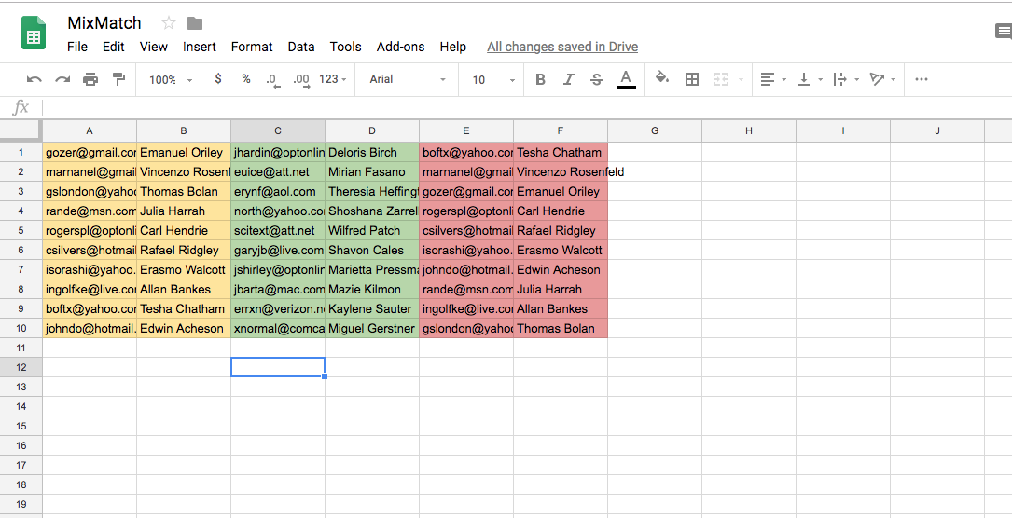Open the Add-ons menu
The height and width of the screenshot is (518, 1012).
click(400, 47)
